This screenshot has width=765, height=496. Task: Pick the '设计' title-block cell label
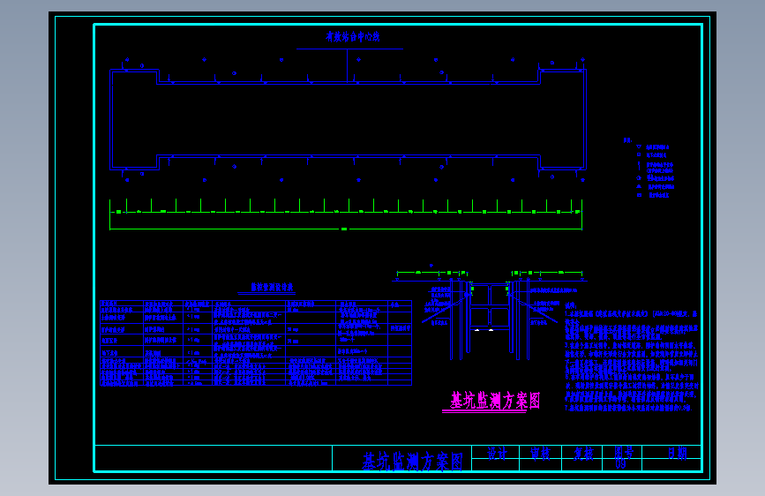[497, 454]
